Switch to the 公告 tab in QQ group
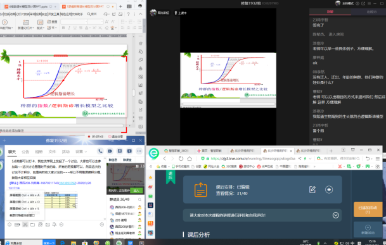 pyautogui.click(x=25, y=151)
